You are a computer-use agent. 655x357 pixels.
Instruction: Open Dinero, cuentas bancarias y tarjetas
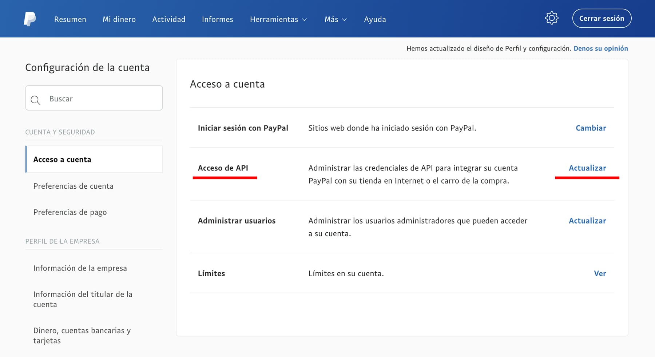pyautogui.click(x=82, y=336)
